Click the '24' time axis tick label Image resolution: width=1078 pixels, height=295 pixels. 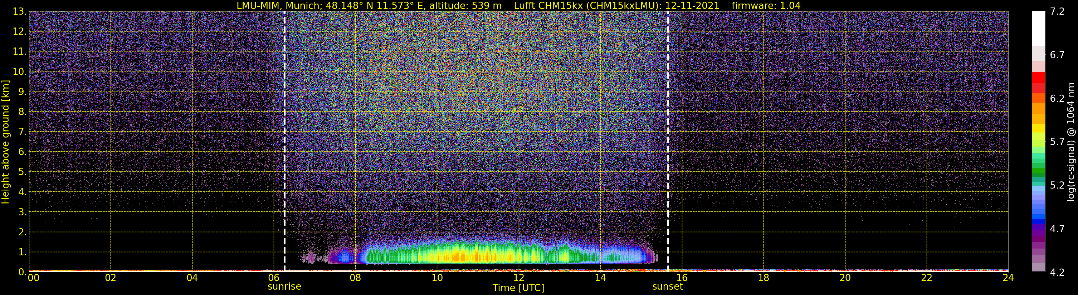click(x=1009, y=278)
